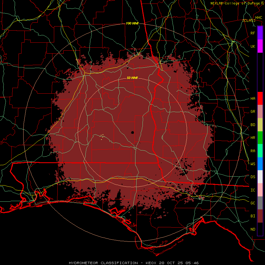The image size is (265, 265).
Task: Click the KEOX station identifier in caption
Action: 152,263
